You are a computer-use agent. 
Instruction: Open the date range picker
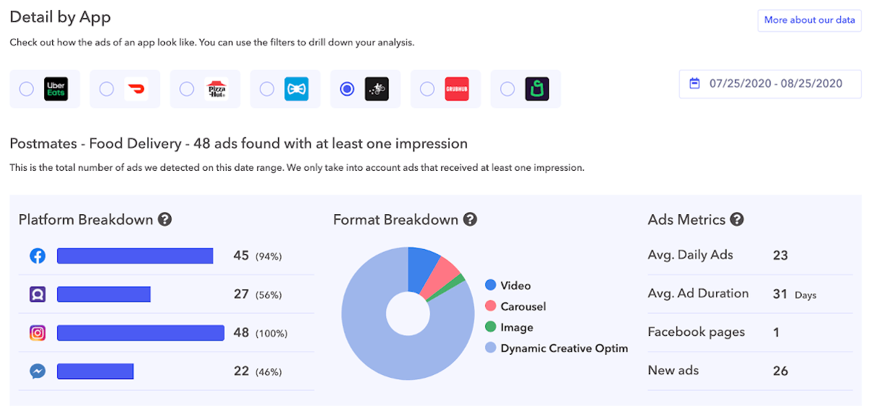[775, 83]
